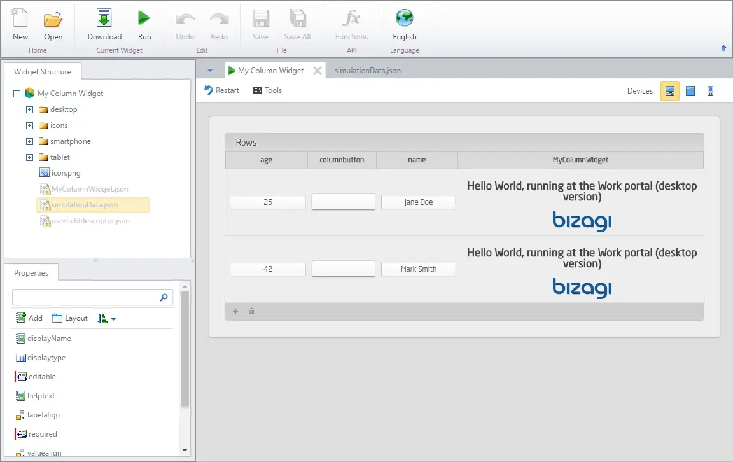Expand the smartphone folder
This screenshot has height=462, width=733.
[29, 141]
